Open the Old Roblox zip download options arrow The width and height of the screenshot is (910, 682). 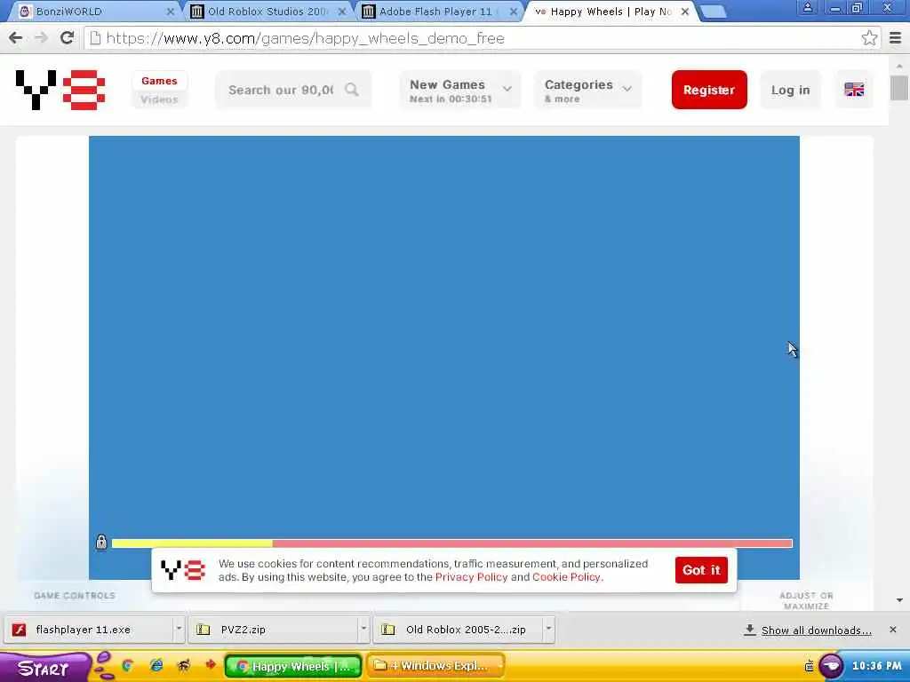pos(548,630)
